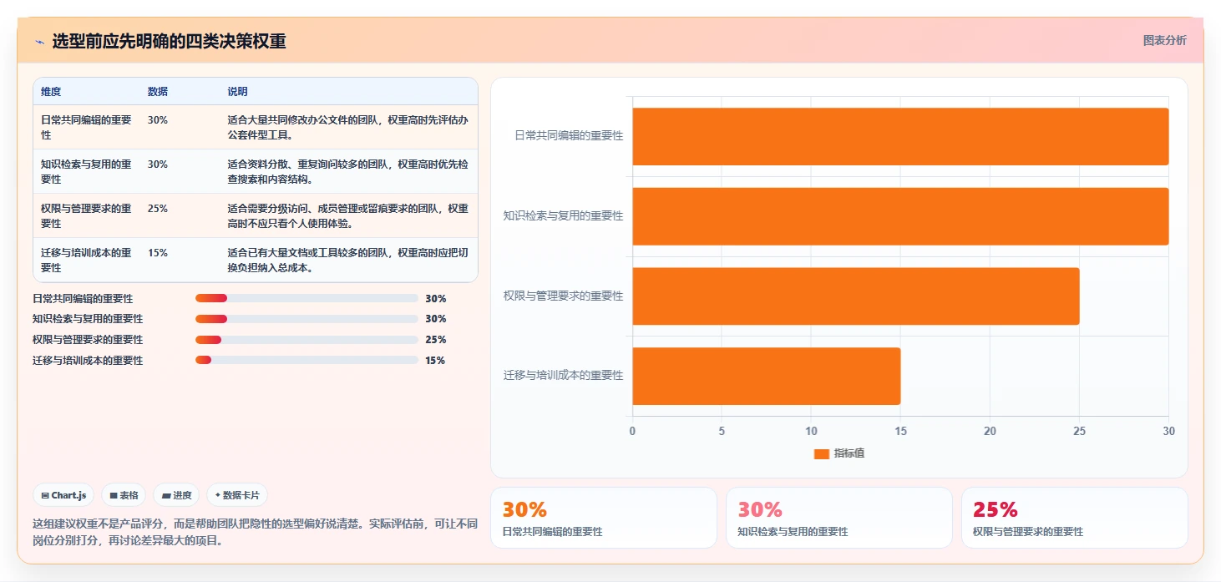Click the 15% value in the table
Screen dimensions: 1221x582
pyautogui.click(x=158, y=253)
